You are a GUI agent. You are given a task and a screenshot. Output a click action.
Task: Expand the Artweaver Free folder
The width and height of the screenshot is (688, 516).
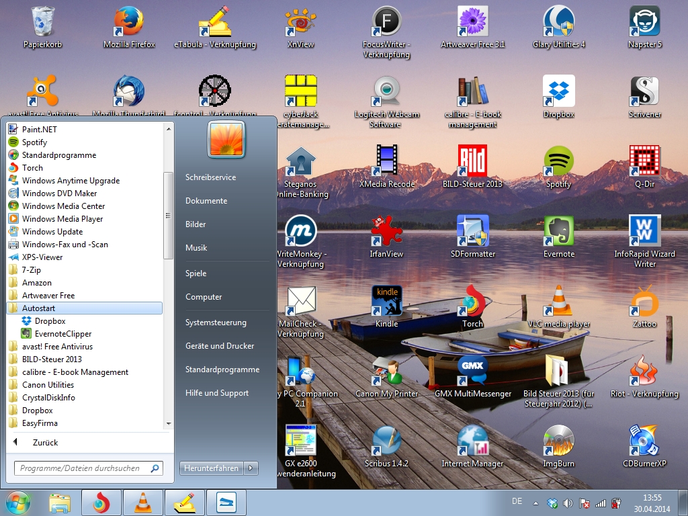[85, 296]
